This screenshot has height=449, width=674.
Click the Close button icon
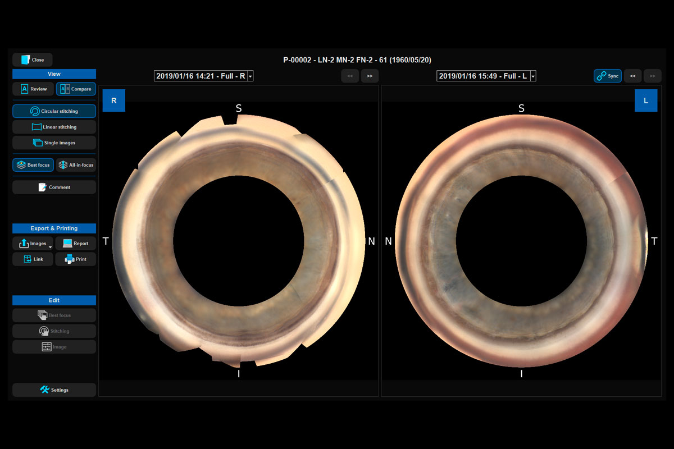tap(25, 59)
